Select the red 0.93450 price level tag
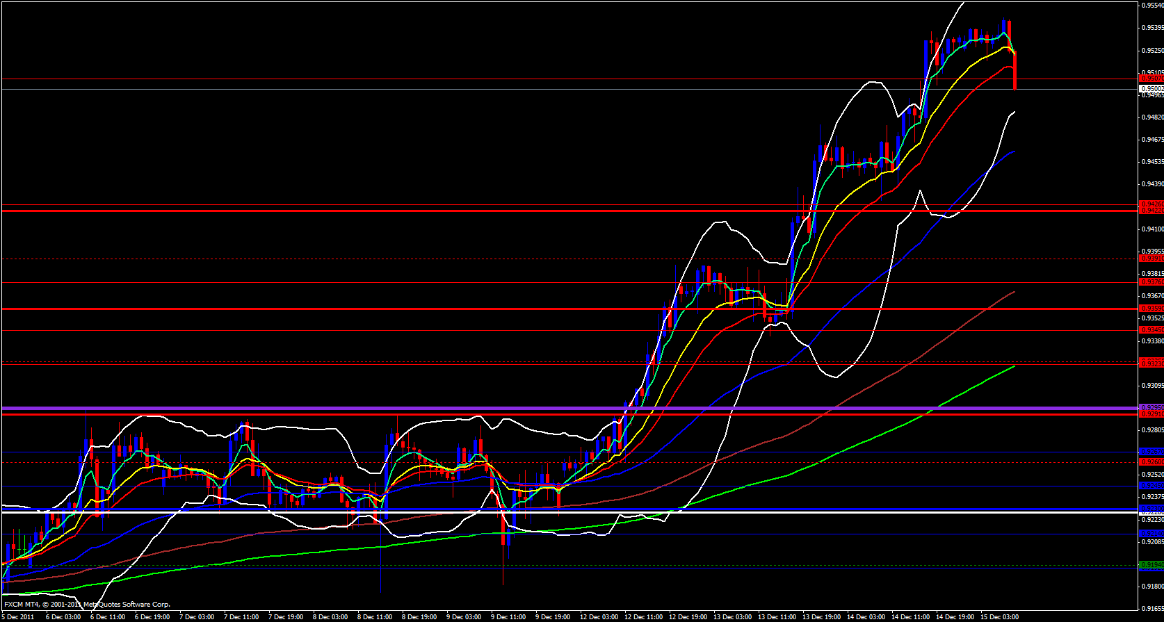 pos(1151,329)
